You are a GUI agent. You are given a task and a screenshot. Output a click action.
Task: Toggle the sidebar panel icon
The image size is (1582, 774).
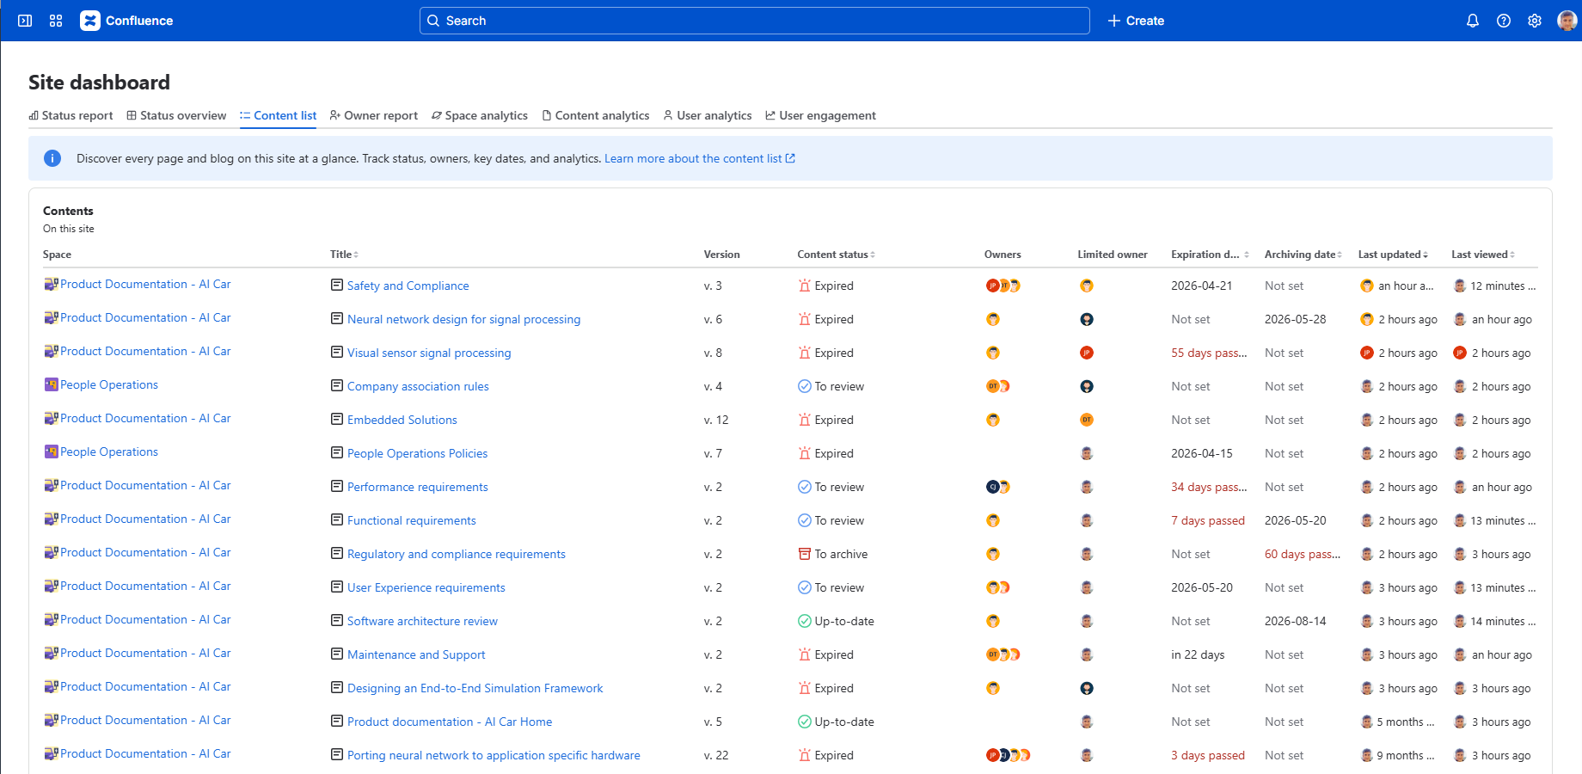point(25,21)
